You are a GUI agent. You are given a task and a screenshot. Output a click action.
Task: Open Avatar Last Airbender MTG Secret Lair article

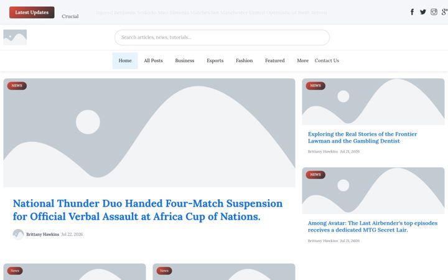pyautogui.click(x=373, y=226)
